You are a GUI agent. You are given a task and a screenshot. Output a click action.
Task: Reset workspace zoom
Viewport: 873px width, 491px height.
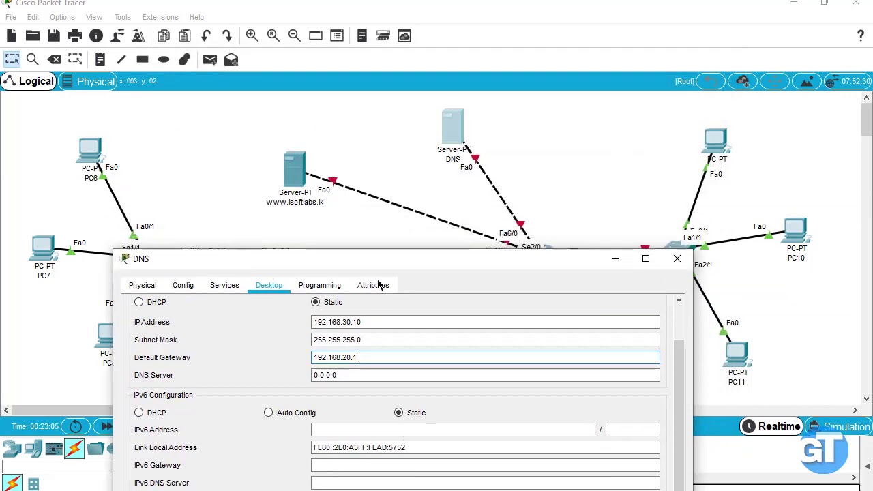tap(273, 35)
